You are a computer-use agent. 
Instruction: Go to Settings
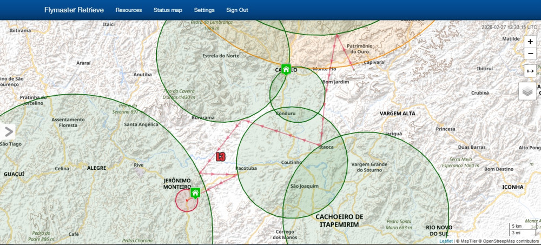tap(204, 10)
